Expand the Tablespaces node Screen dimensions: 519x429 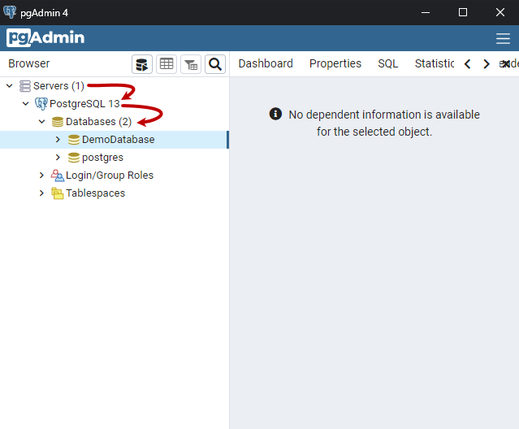[x=41, y=193]
